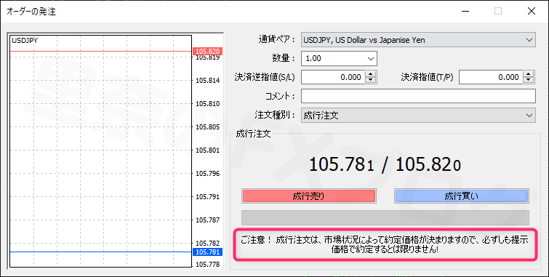This screenshot has height=277, width=549.
Task: Open the 数量 volume dropdown arrow
Action: (x=370, y=58)
